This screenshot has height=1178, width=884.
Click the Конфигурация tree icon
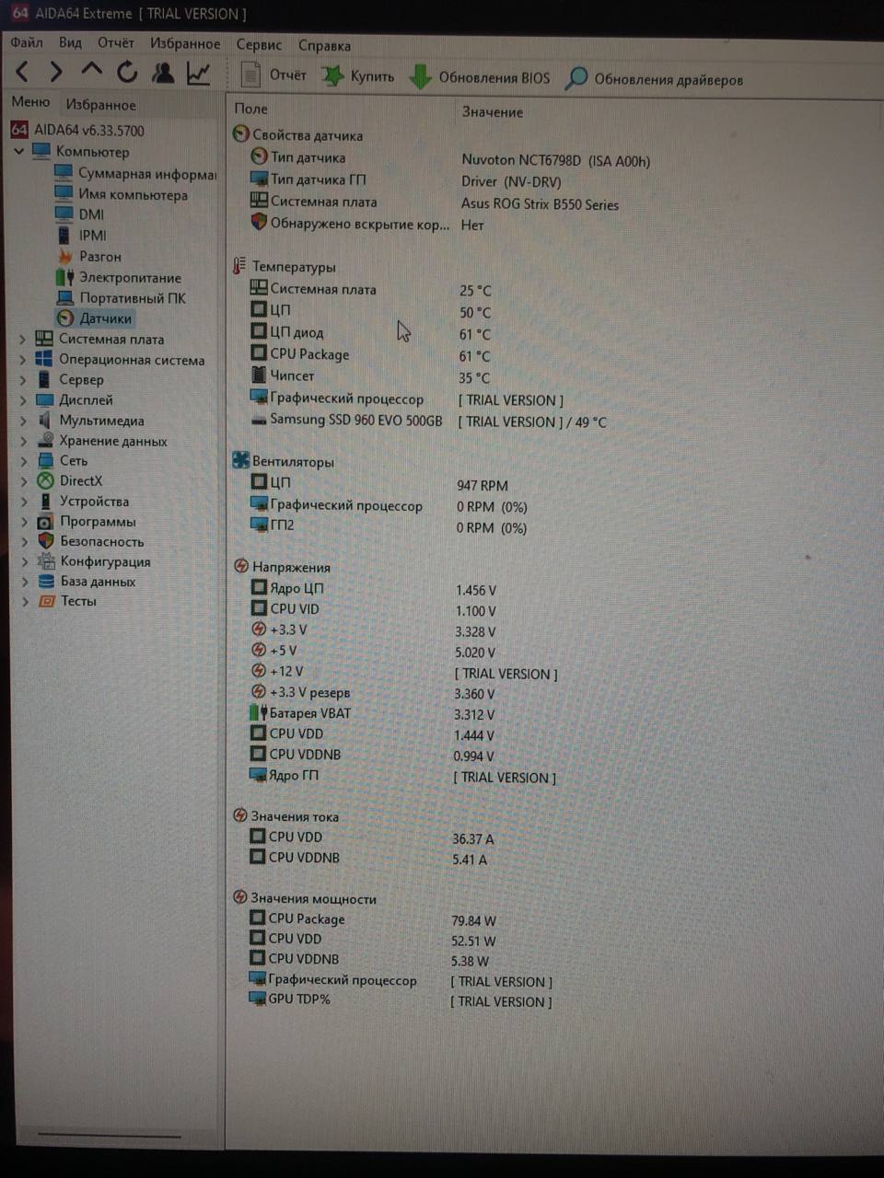(x=45, y=561)
